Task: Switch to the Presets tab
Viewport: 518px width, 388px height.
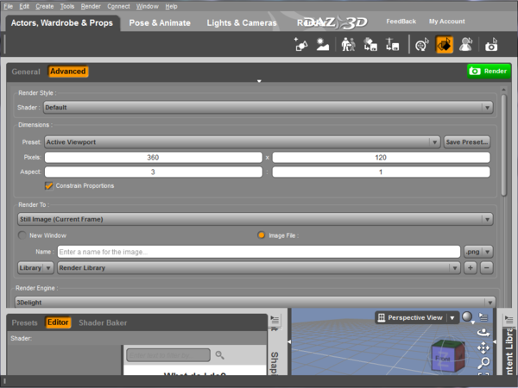Action: 25,322
